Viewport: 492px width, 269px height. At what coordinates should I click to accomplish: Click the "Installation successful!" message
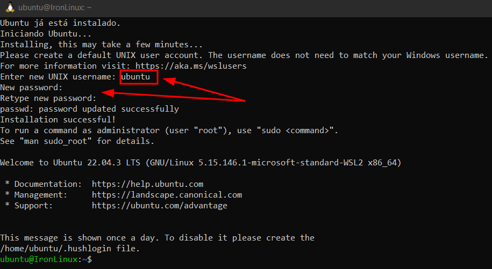point(58,120)
